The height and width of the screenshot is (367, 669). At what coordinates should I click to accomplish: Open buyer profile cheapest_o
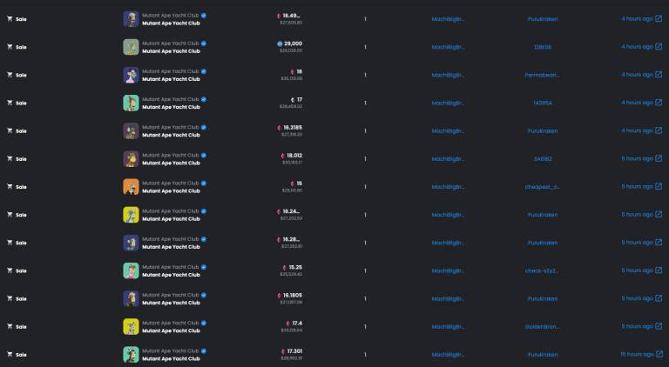pos(543,186)
